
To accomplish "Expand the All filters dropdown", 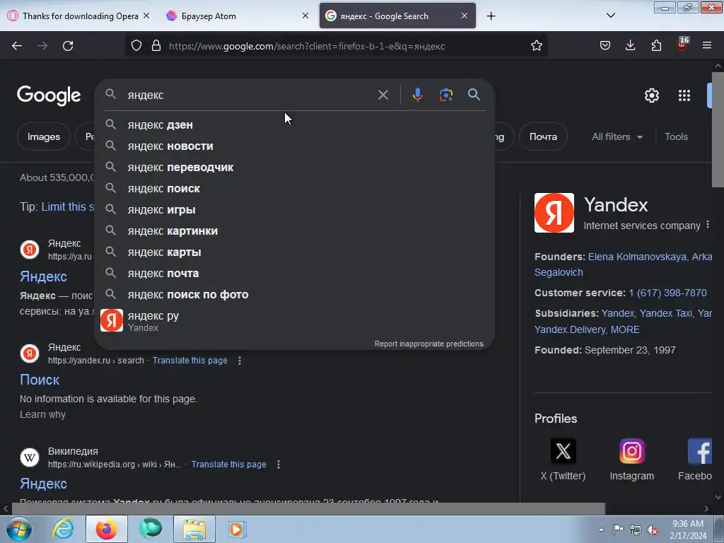I will click(617, 136).
